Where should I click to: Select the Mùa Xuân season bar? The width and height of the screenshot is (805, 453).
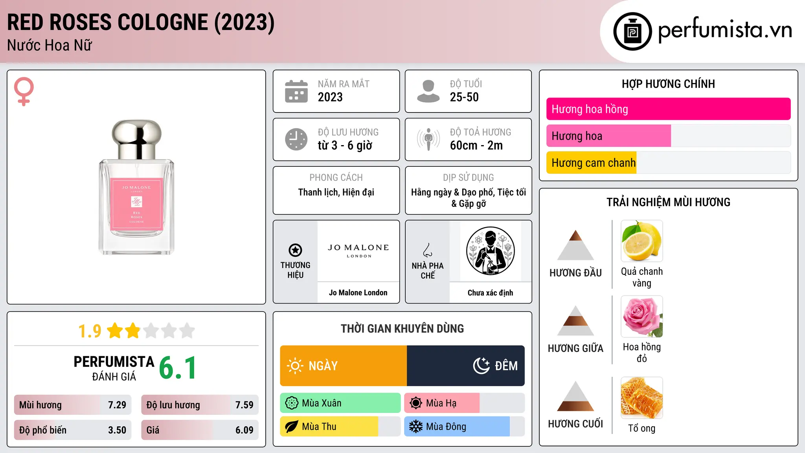coord(340,403)
